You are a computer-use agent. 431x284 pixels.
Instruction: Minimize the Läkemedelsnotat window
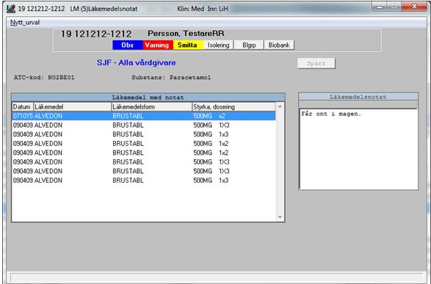pos(380,7)
